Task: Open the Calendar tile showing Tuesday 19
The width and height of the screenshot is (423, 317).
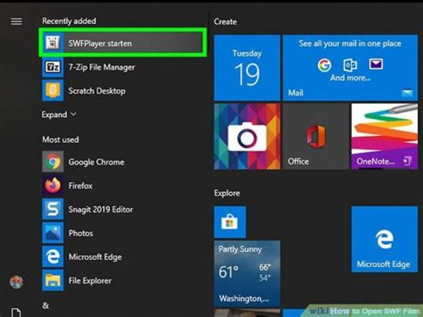Action: click(x=246, y=67)
